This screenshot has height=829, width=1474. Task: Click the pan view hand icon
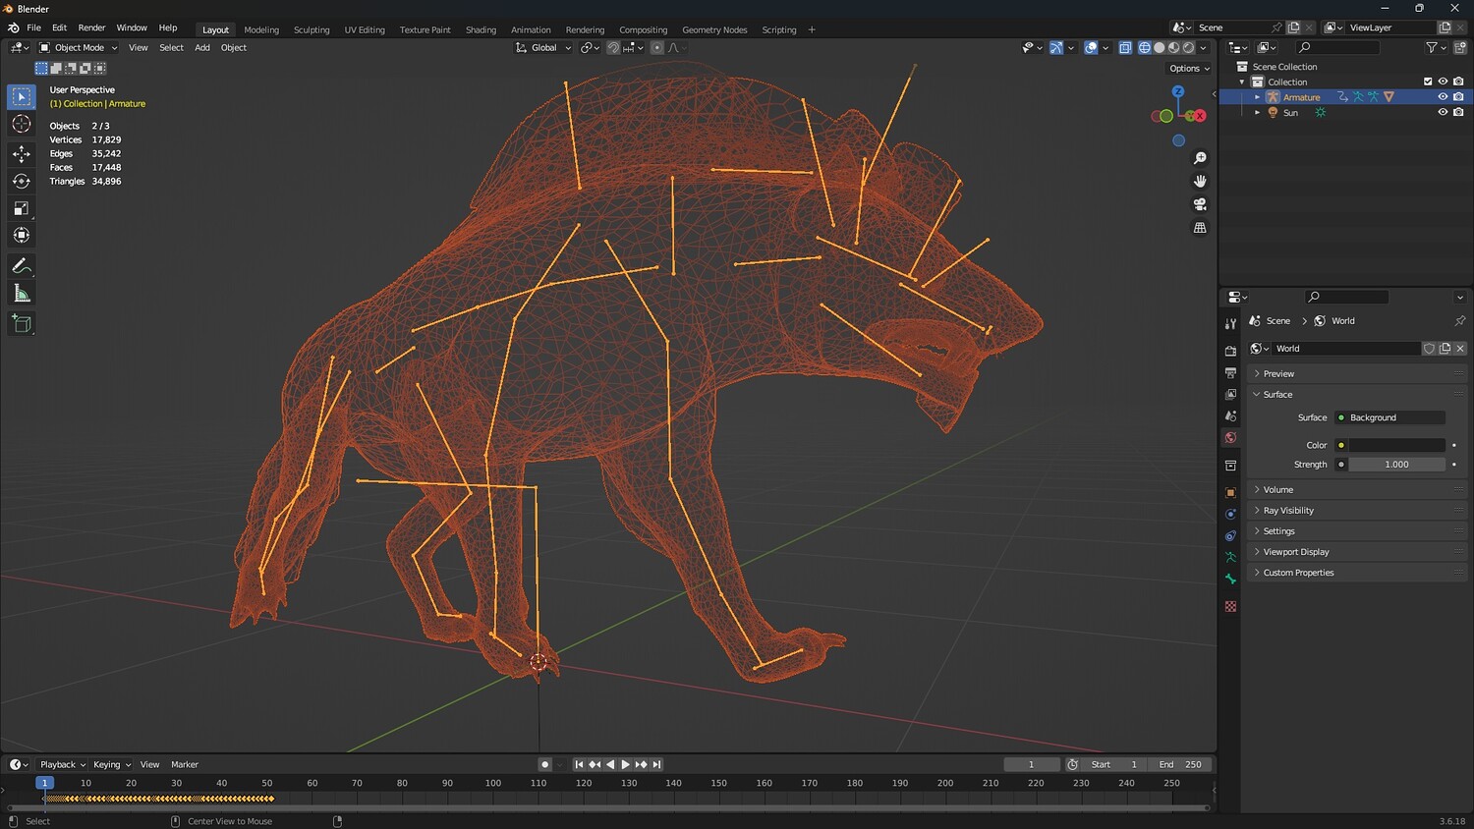1200,181
